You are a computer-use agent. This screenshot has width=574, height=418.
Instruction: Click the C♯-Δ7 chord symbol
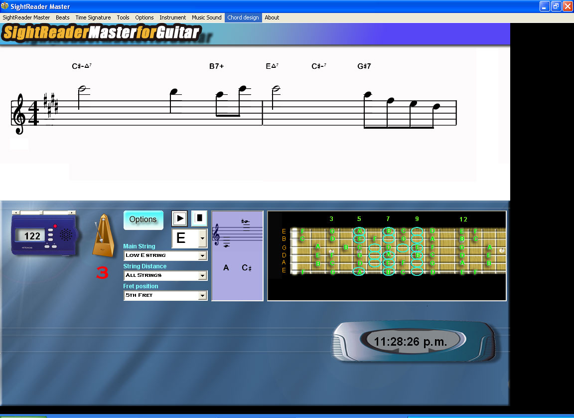(x=82, y=66)
